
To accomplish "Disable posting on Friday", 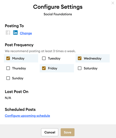I will [44, 68].
